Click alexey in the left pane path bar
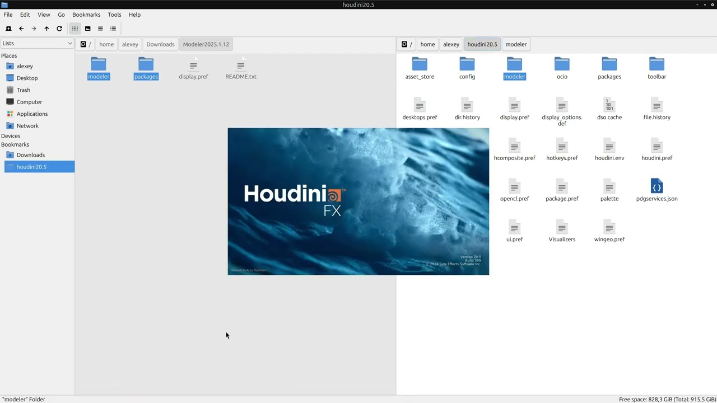This screenshot has width=717, height=403. click(130, 44)
